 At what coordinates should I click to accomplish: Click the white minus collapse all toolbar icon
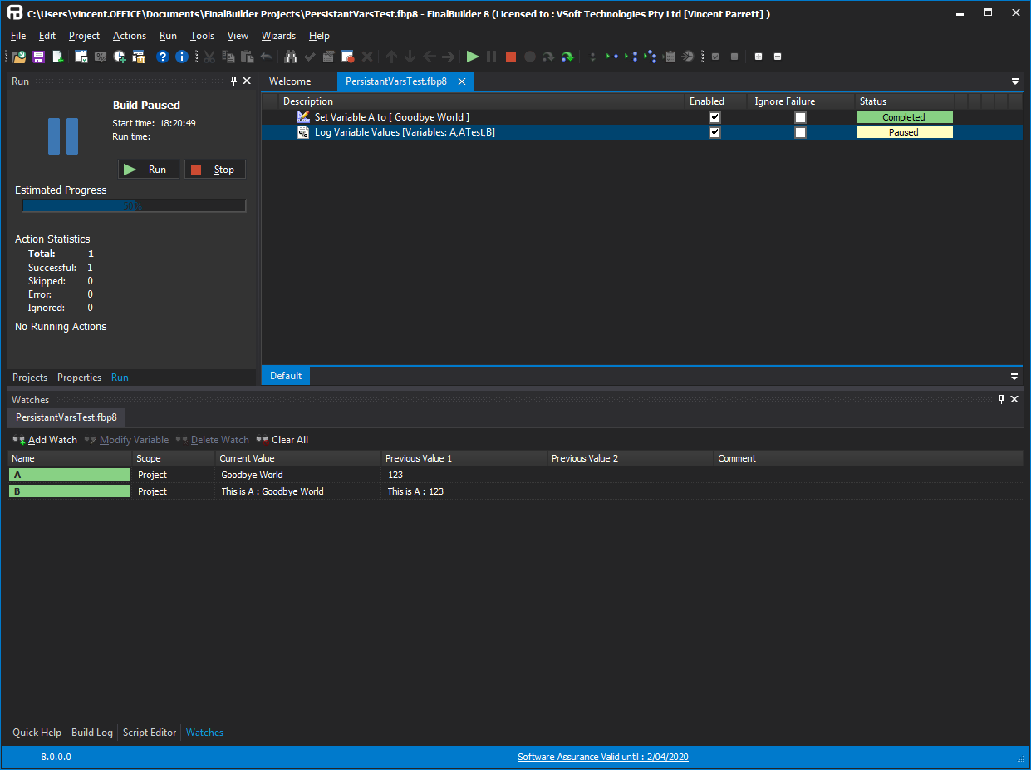coord(778,57)
